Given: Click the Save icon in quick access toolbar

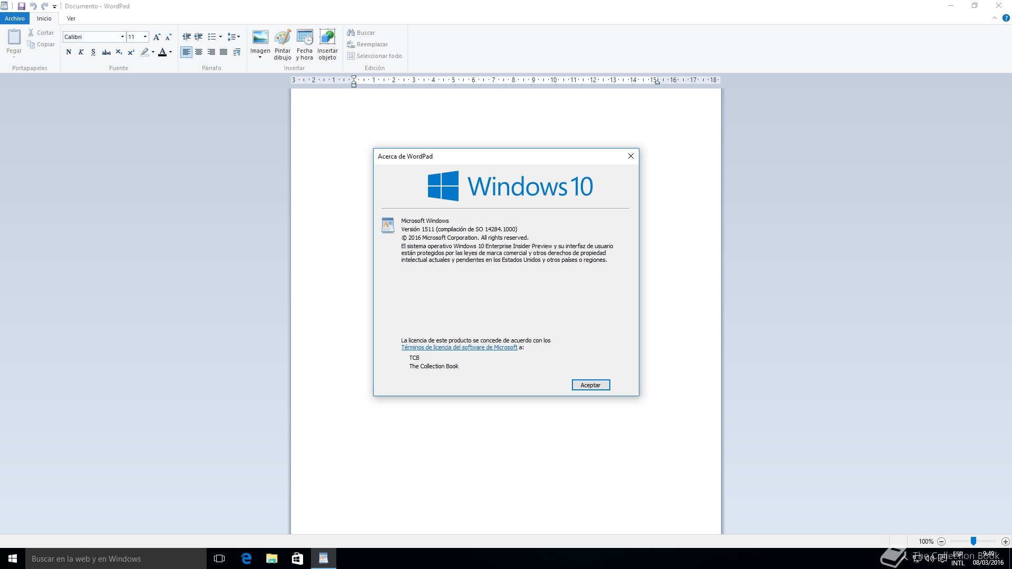Looking at the screenshot, I should 22,6.
